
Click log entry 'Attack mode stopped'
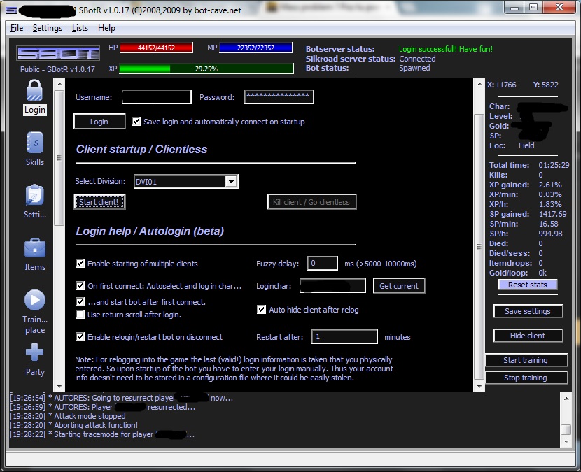90,416
